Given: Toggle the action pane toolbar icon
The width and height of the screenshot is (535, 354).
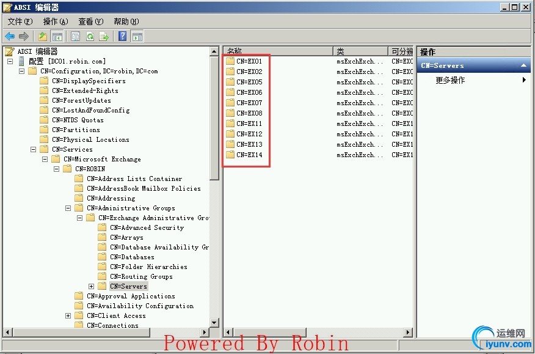Looking at the screenshot, I should click(137, 36).
